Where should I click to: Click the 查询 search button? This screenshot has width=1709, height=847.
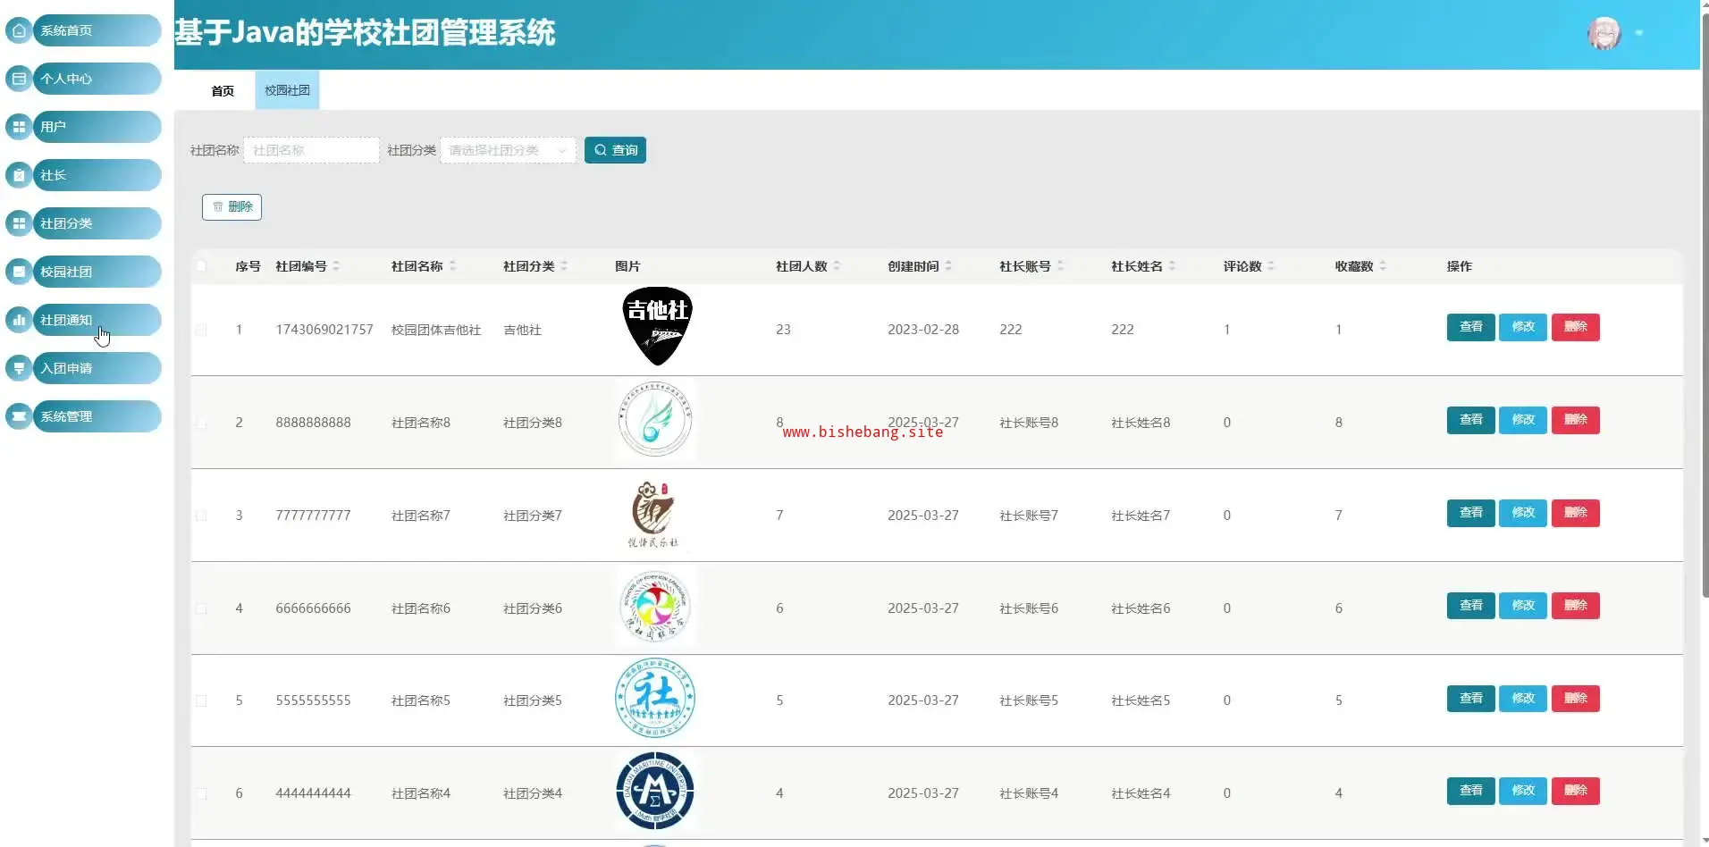[615, 150]
